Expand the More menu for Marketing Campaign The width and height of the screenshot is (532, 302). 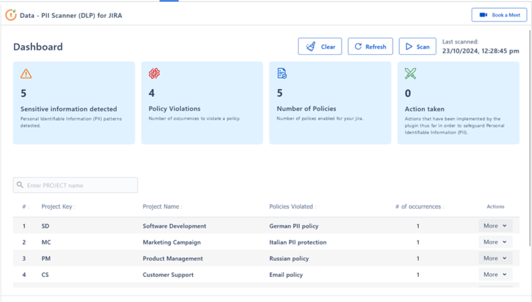(x=495, y=242)
